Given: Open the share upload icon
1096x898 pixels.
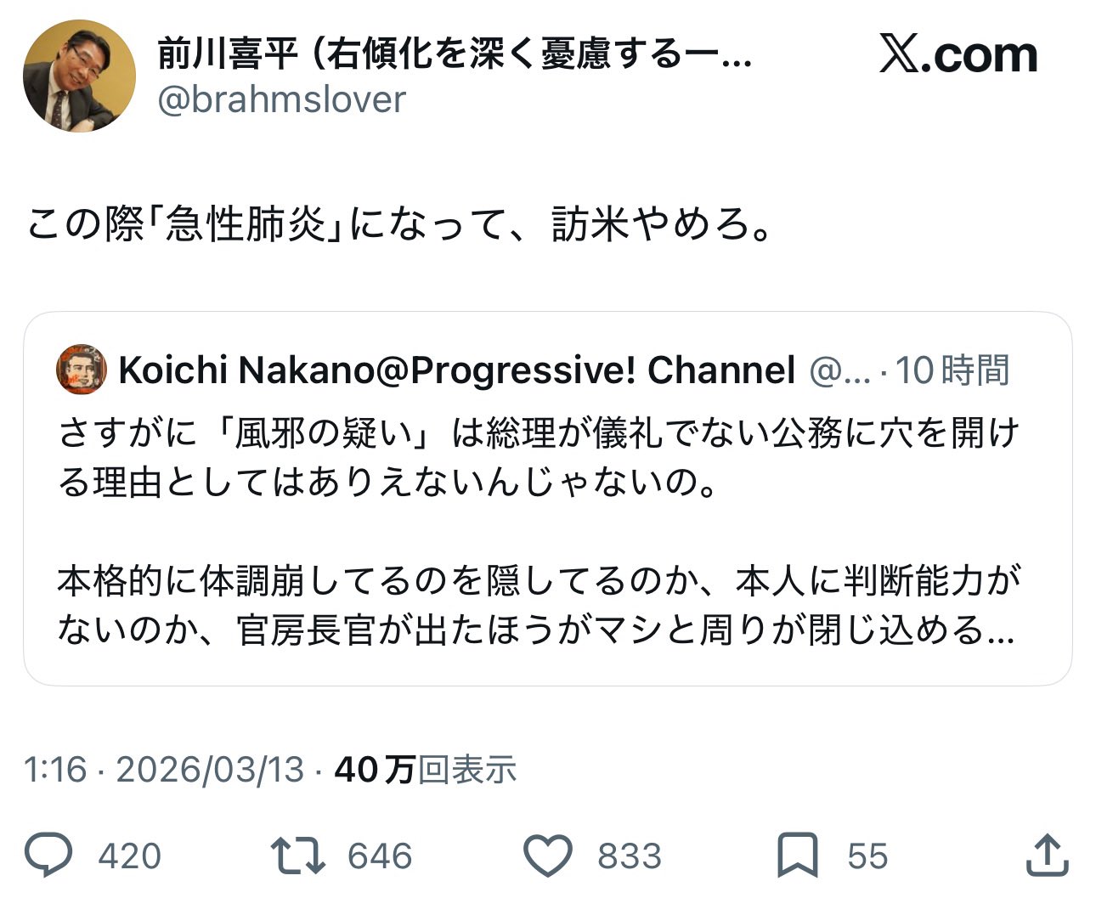Looking at the screenshot, I should coord(1046,856).
